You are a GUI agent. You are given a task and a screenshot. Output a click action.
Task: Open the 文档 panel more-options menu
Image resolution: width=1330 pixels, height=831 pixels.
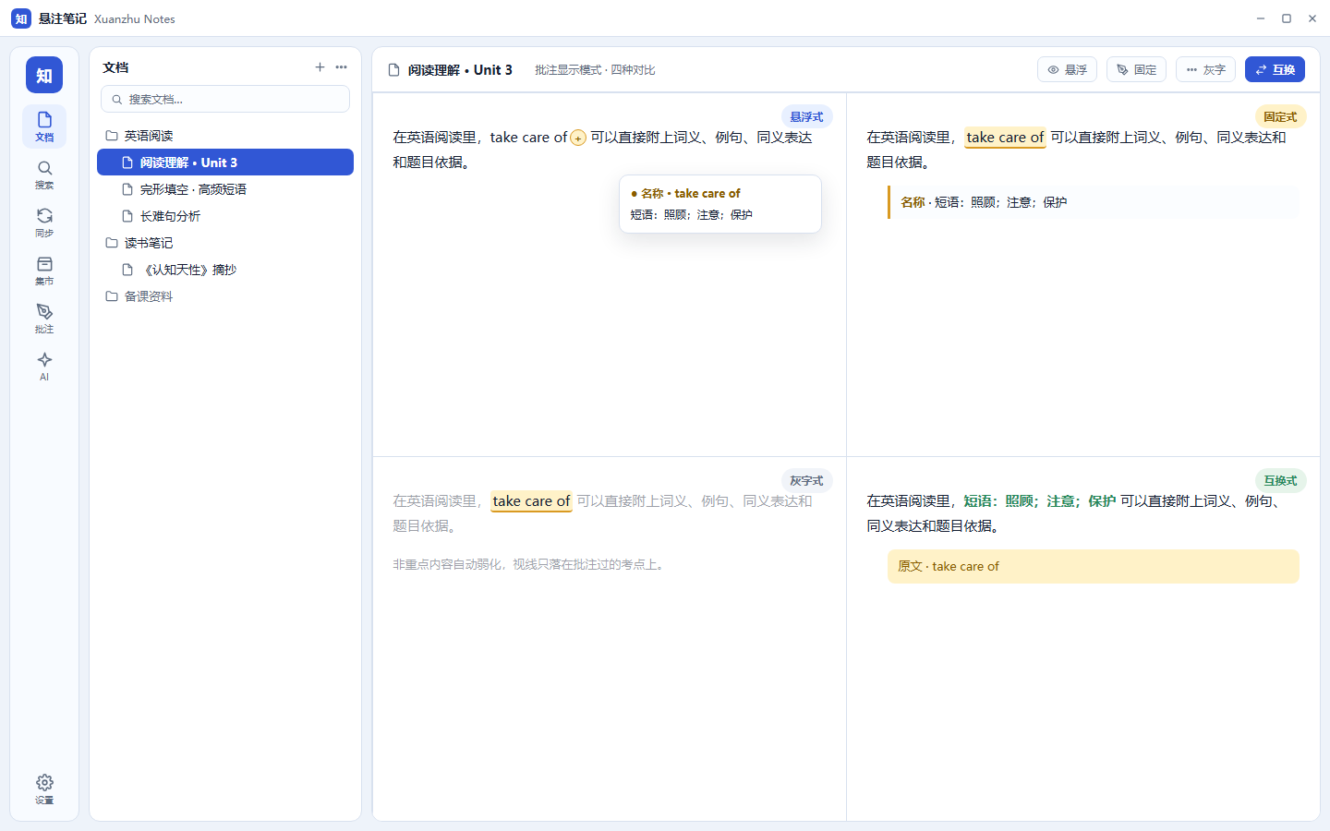click(341, 67)
